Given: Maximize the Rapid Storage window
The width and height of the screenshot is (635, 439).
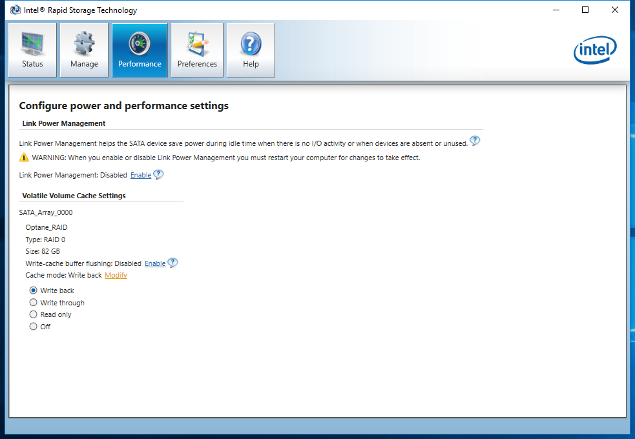Looking at the screenshot, I should pyautogui.click(x=585, y=10).
